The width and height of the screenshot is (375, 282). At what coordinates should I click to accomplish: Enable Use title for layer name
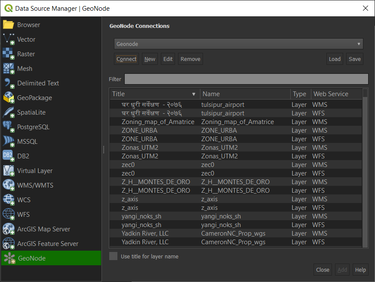click(113, 256)
